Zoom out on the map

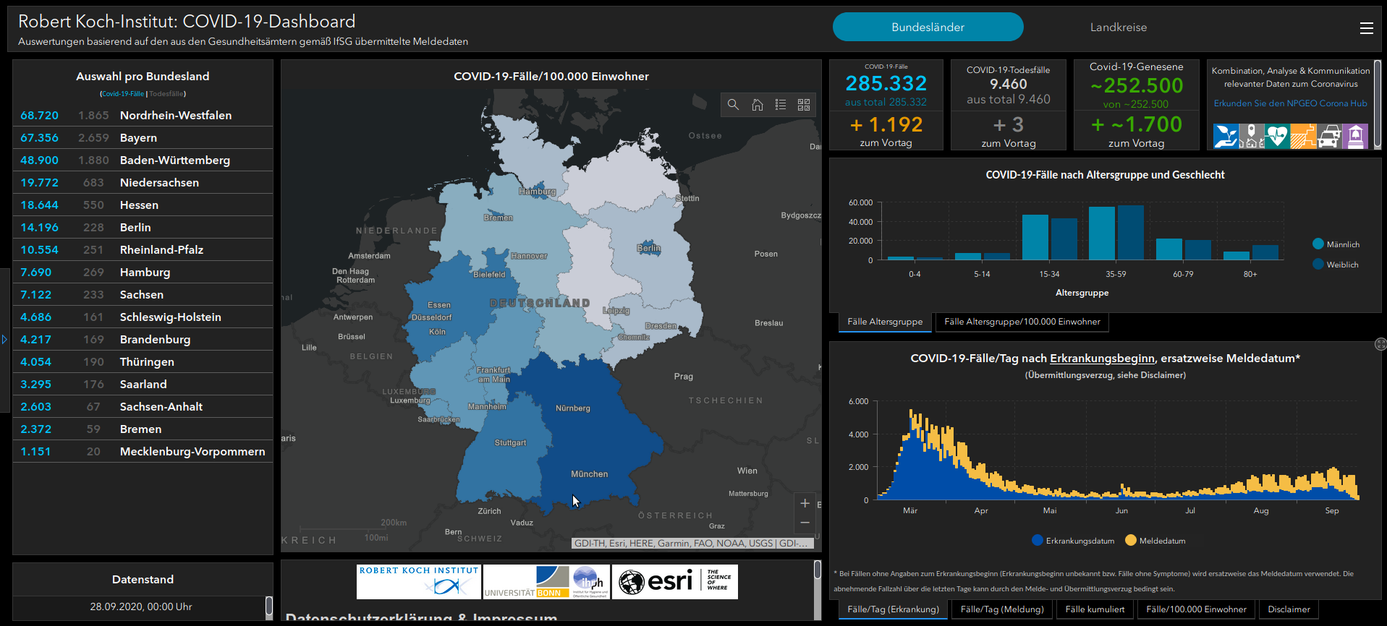(x=805, y=523)
